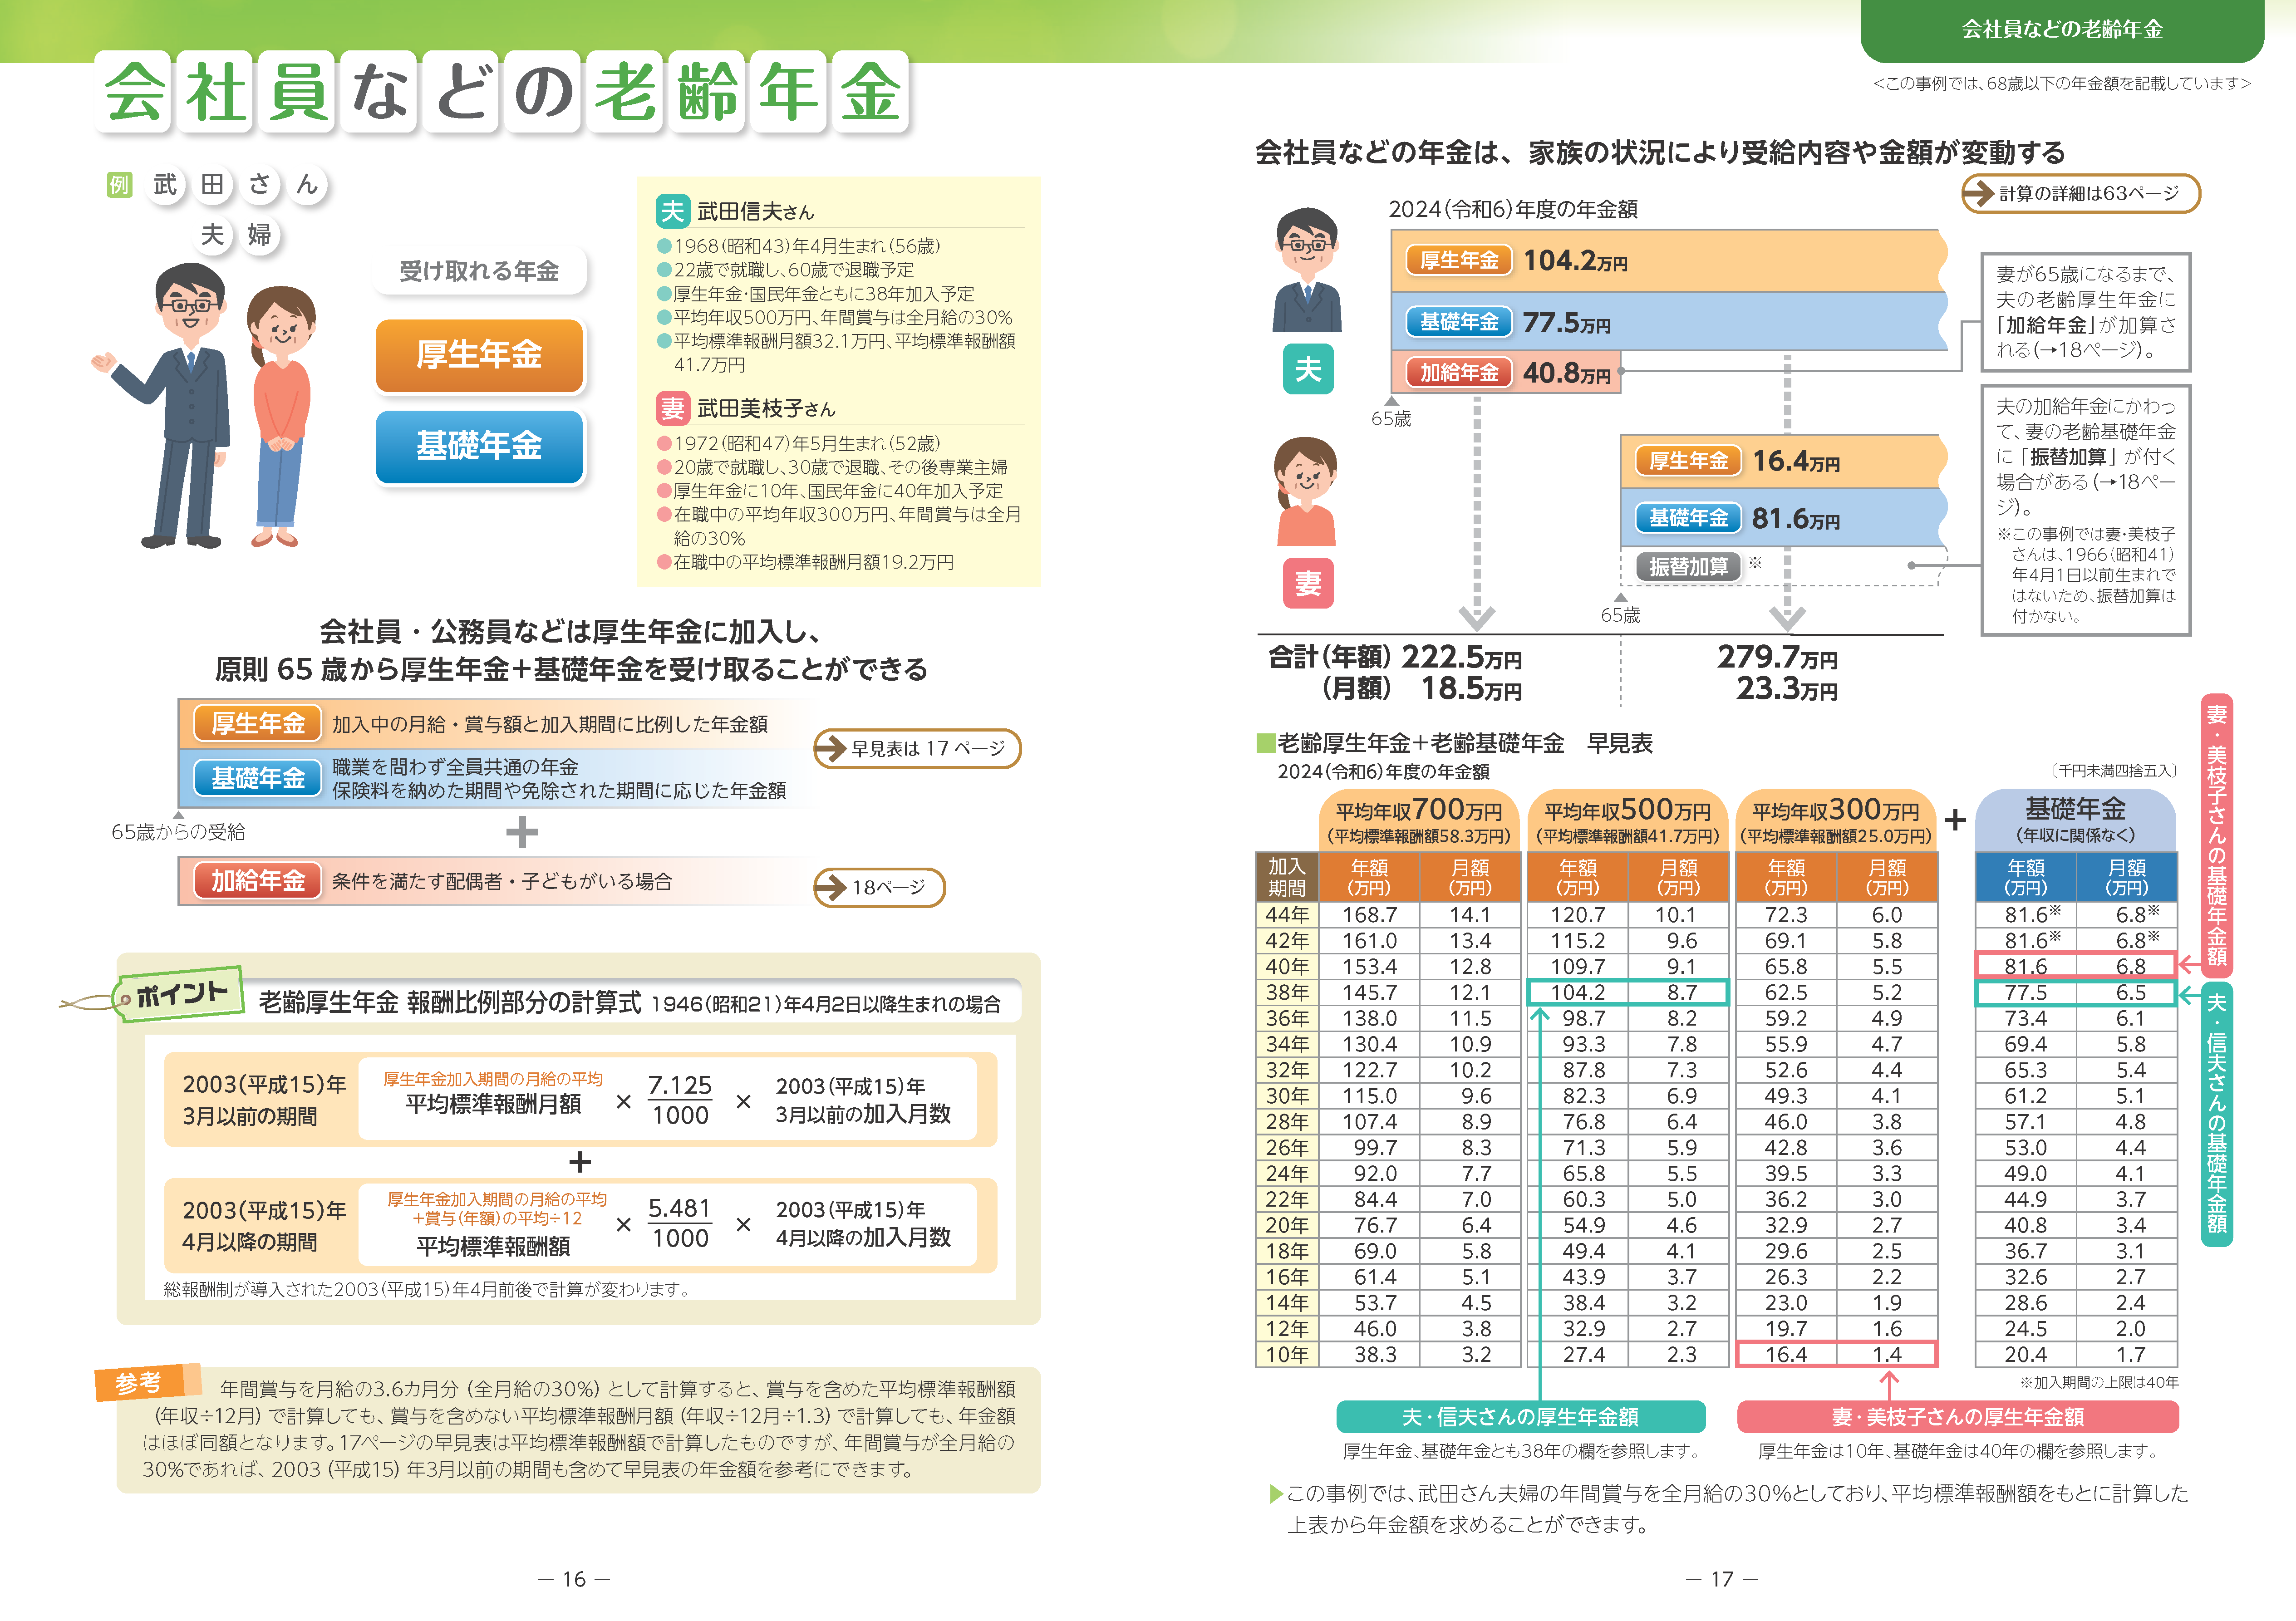Click the 夫・信夫さんの基礎年金額 vertical teal label
2296x1621 pixels.
point(2216,1114)
